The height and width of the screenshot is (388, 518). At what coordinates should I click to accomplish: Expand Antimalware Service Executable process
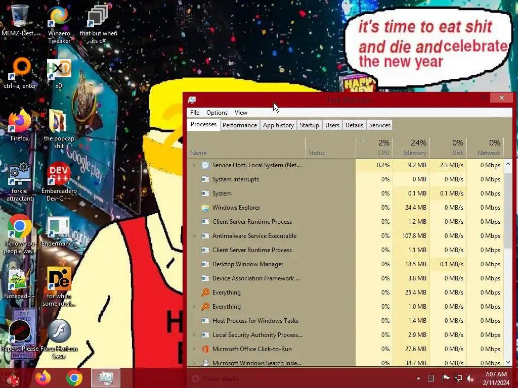194,235
